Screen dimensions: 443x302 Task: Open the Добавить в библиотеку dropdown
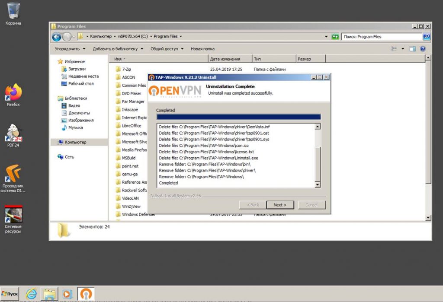coord(118,49)
